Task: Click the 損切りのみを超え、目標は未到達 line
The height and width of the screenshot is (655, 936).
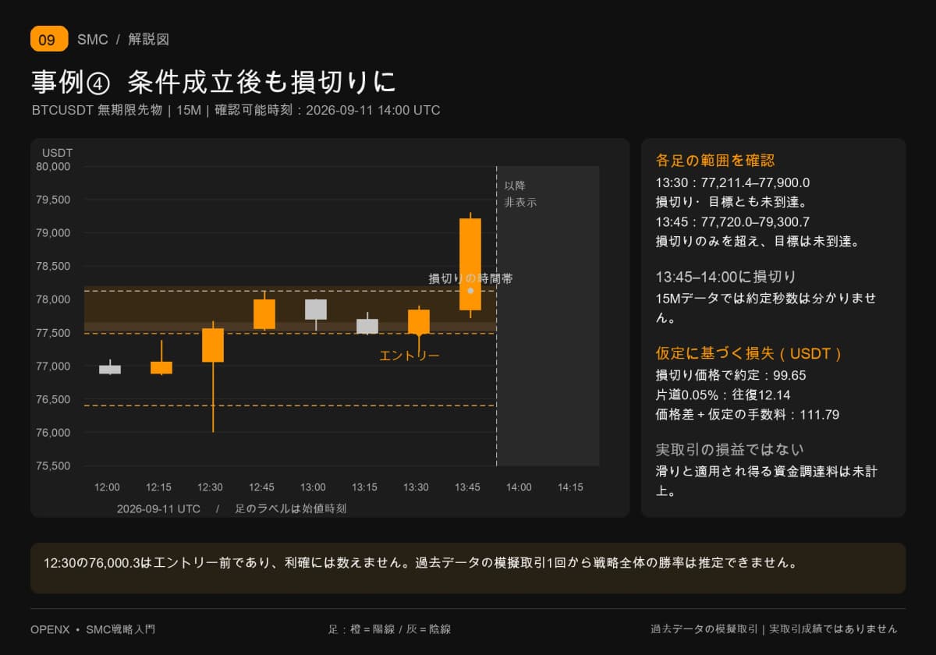Action: [758, 241]
